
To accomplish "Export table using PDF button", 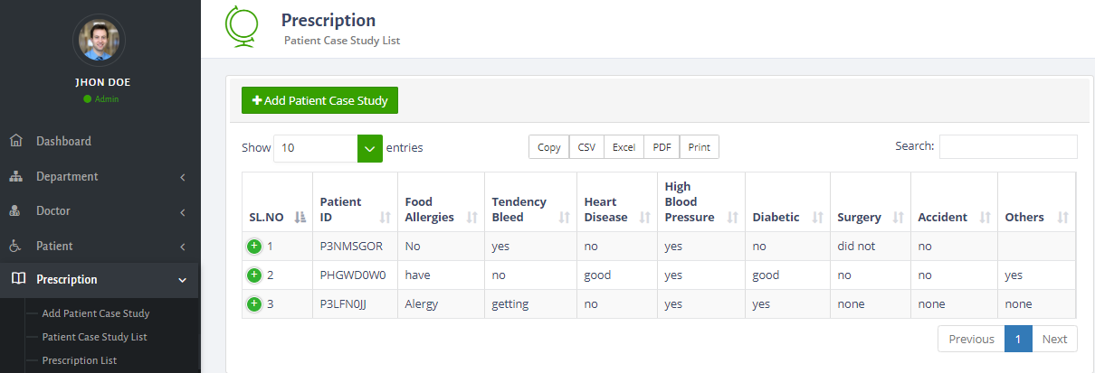I will coord(662,147).
